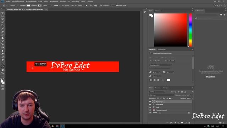Select the Ellipse shape tool

coord(2,66)
